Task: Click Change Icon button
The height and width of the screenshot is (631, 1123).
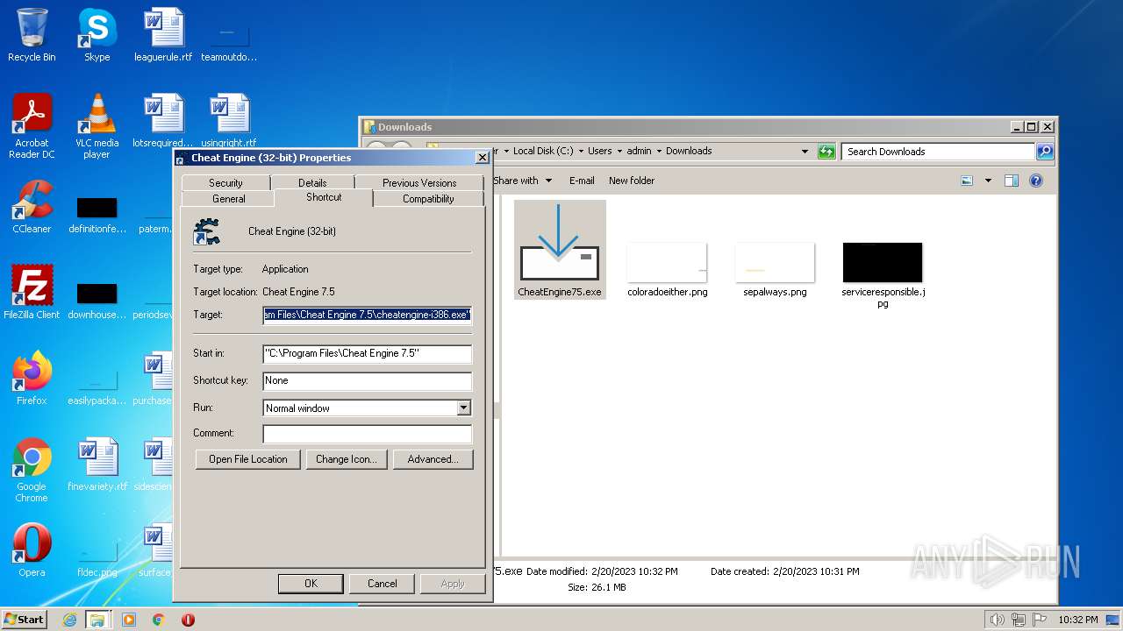Action: coord(346,459)
